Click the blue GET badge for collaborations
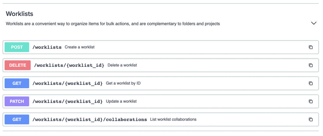The image size is (323, 136). pyautogui.click(x=17, y=120)
